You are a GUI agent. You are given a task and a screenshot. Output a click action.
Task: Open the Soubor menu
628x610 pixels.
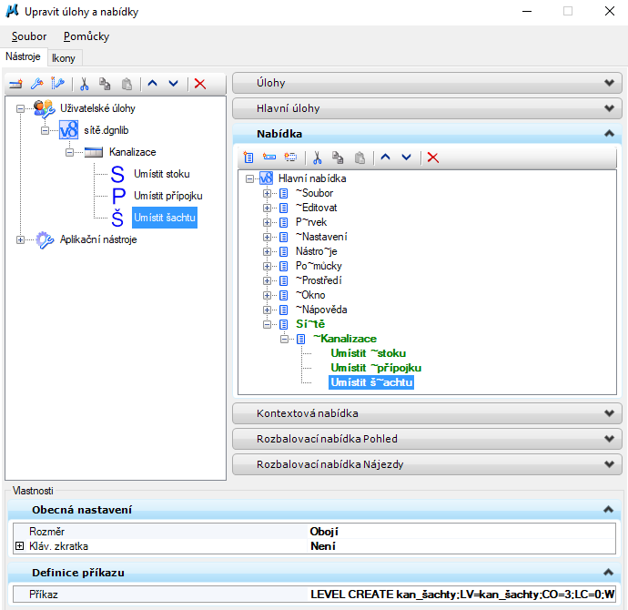29,36
